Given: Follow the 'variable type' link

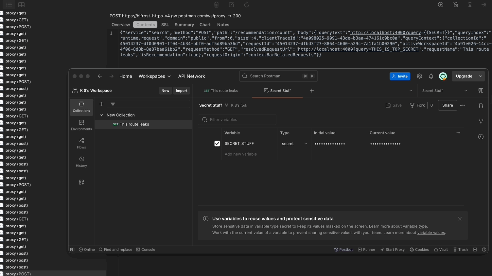Looking at the screenshot, I should click(x=414, y=226).
